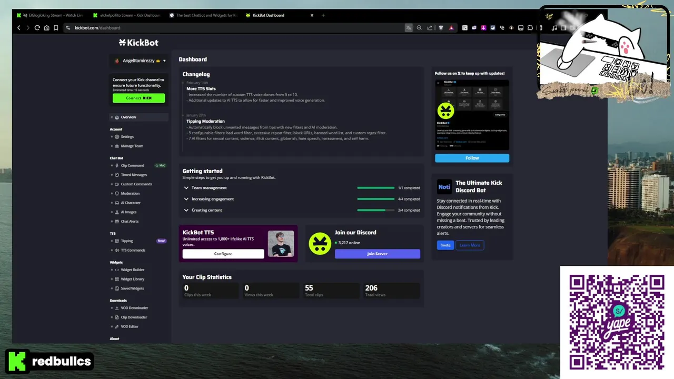Open Manage Team icon in sidebar
Viewport: 674px width, 379px height.
(x=117, y=146)
